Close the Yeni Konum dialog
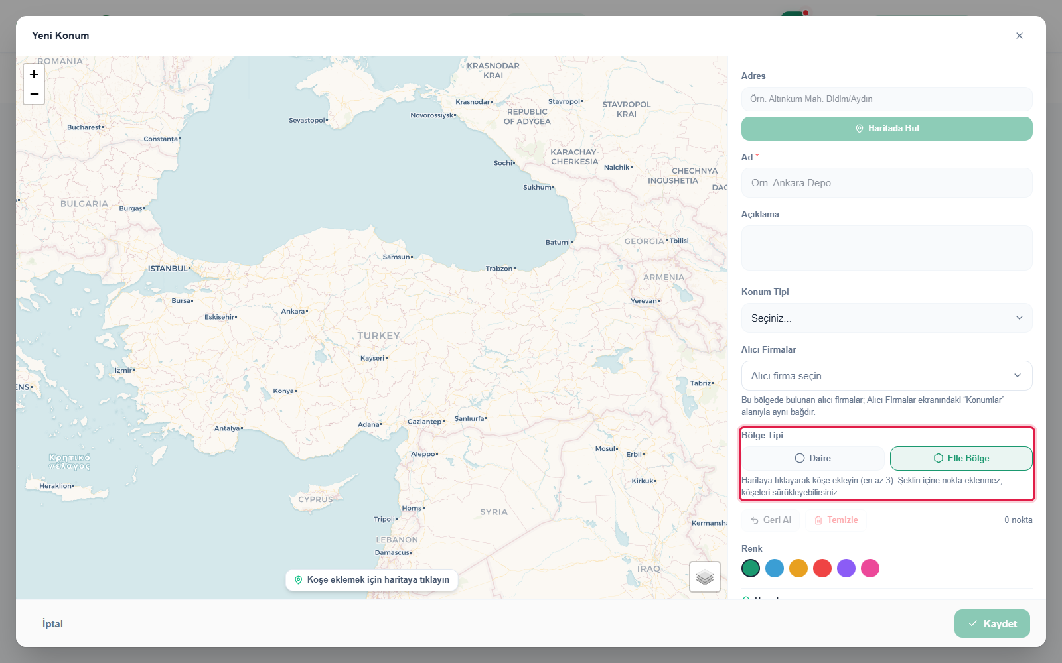 point(1020,36)
